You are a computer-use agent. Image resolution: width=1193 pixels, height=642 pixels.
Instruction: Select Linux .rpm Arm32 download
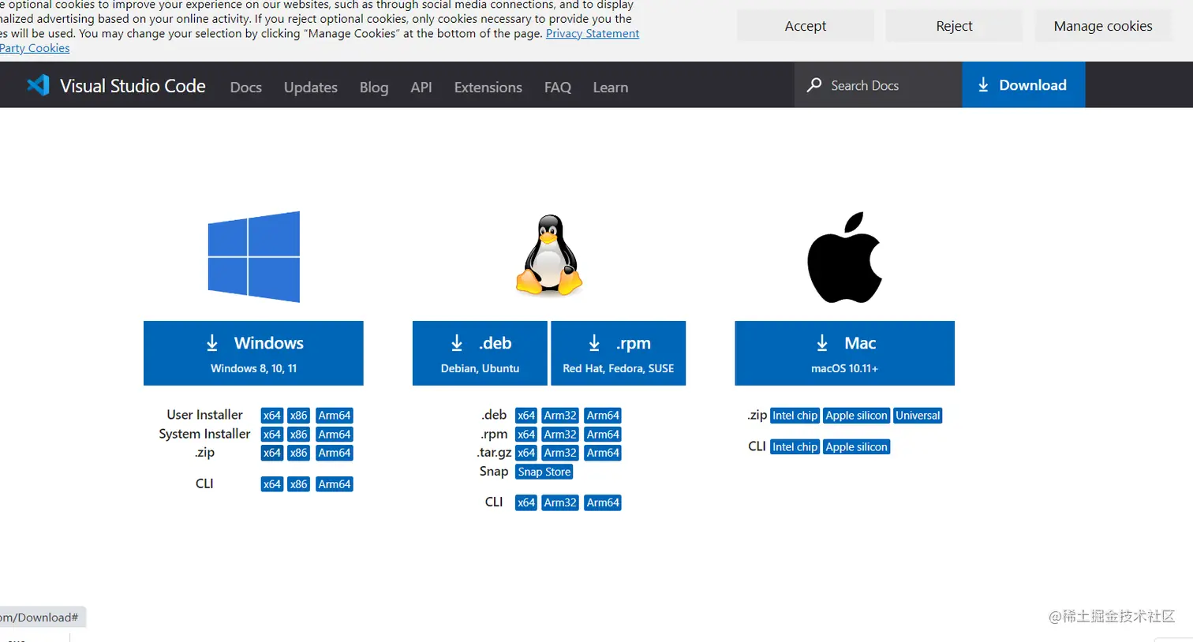coord(560,435)
